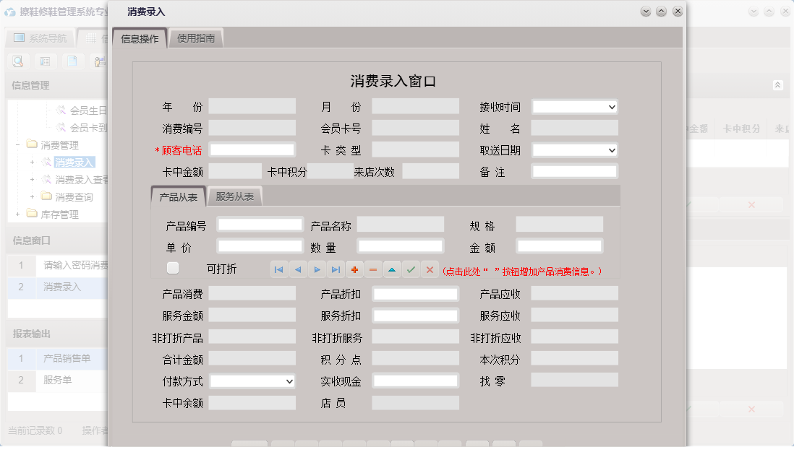Click the remove (−) record icon
794x473 pixels.
372,269
